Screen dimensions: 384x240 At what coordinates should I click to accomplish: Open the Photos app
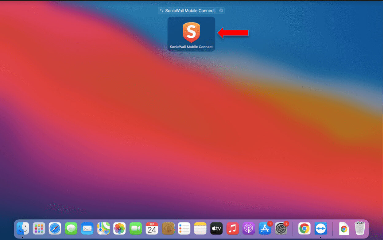[119, 228]
